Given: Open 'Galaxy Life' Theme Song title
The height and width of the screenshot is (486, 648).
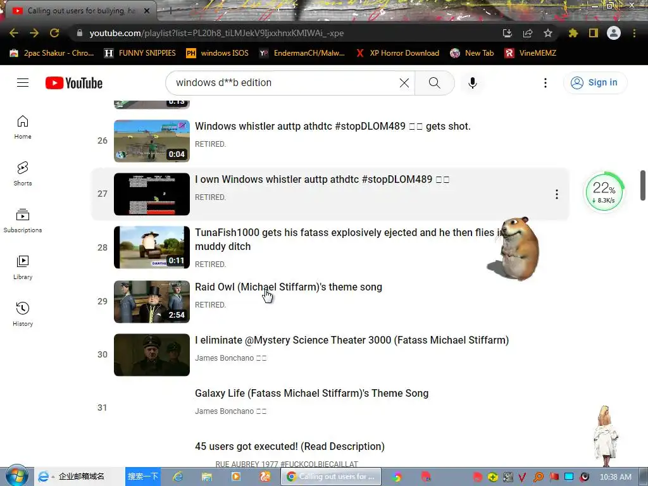Looking at the screenshot, I should click(311, 393).
